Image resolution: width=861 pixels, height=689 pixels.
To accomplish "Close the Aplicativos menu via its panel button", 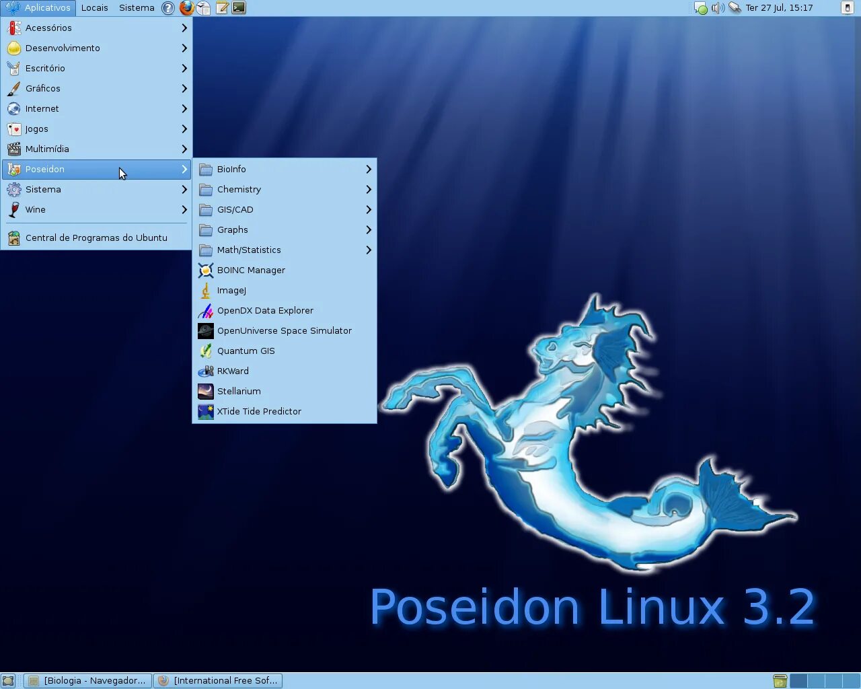I will [x=38, y=8].
